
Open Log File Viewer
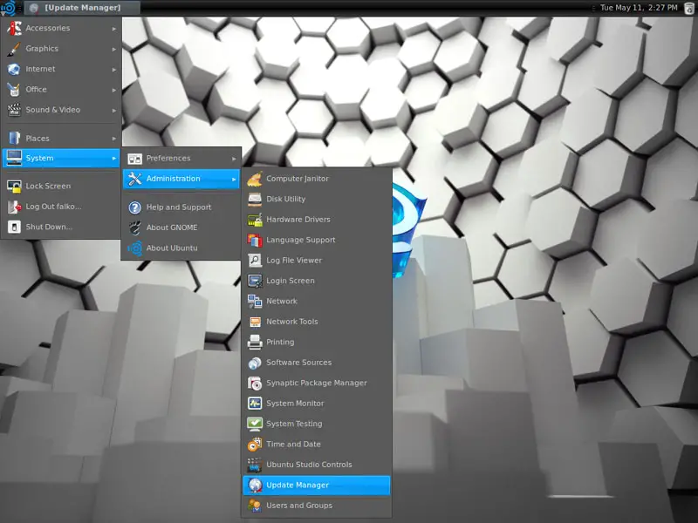pos(294,261)
